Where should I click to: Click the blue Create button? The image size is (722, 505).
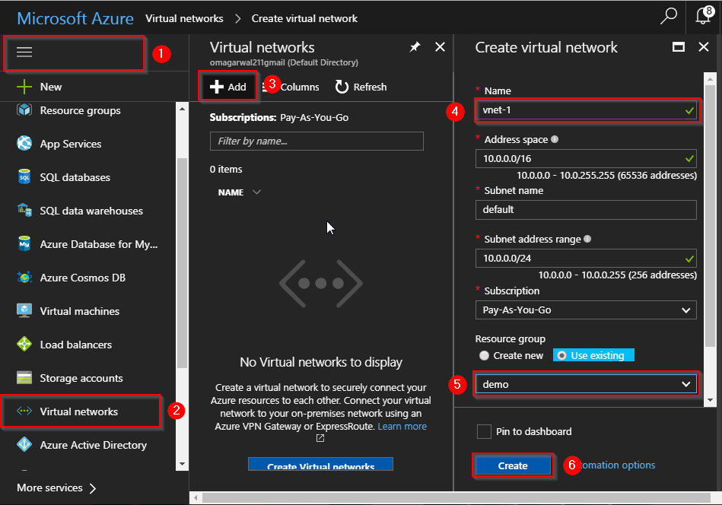click(513, 465)
